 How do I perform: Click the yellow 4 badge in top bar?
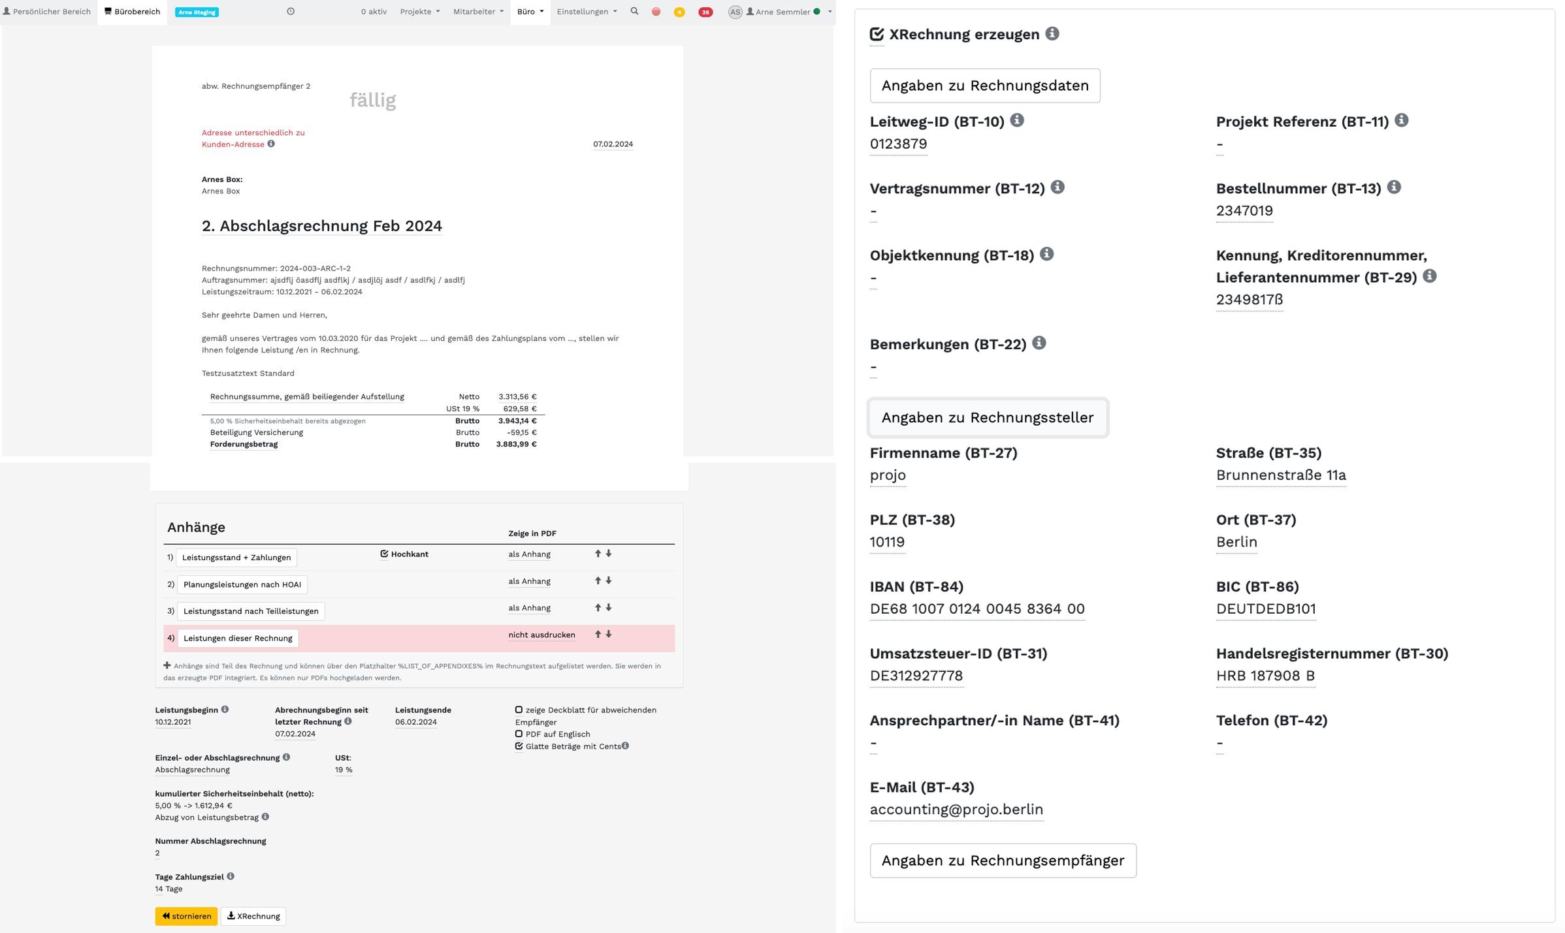(x=678, y=11)
